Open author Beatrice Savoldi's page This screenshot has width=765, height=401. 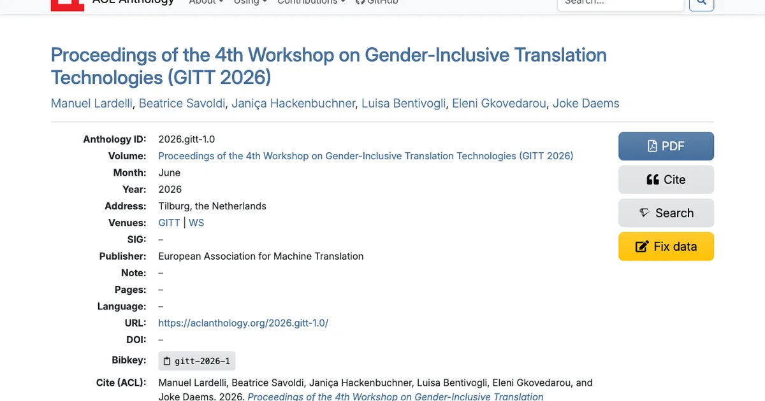coord(182,103)
